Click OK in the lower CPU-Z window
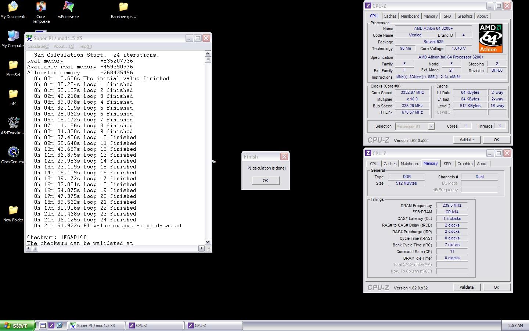Viewport: 529px width, 331px height. pos(496,287)
